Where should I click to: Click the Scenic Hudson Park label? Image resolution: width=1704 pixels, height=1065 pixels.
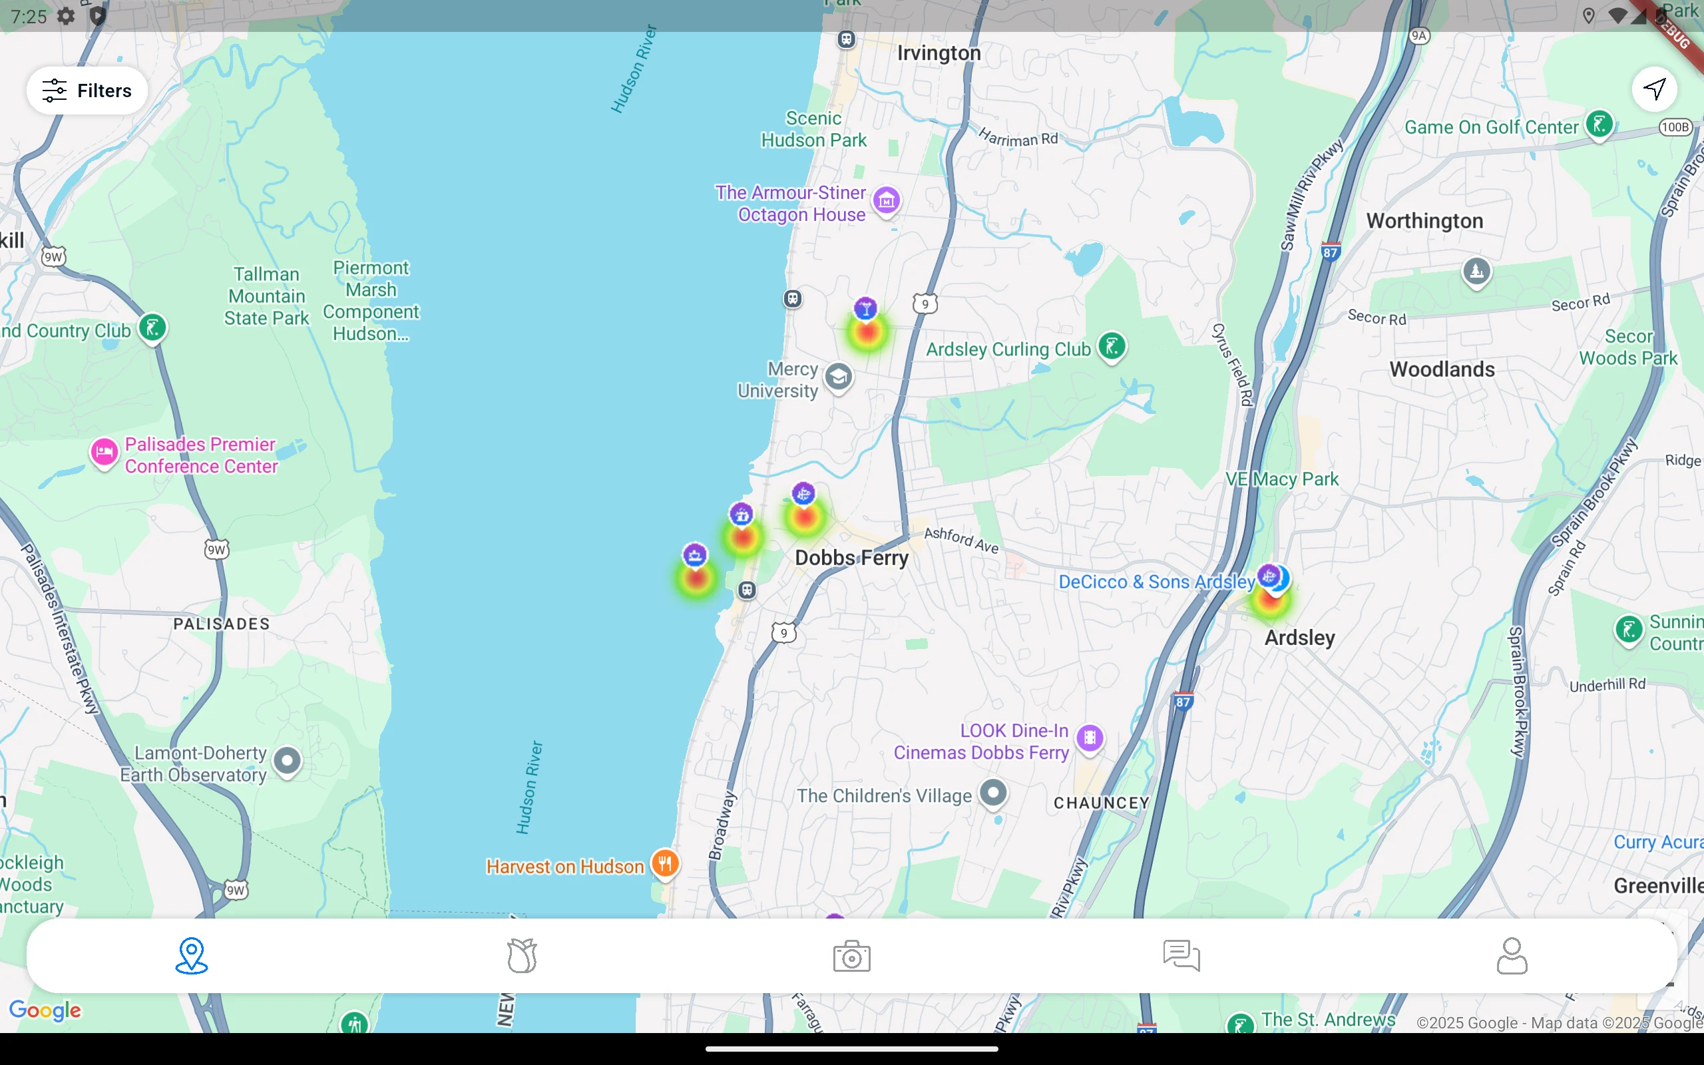click(813, 129)
